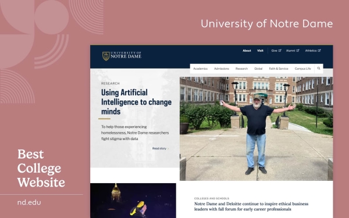Open the Visit link
This screenshot has height=218, width=349.
pyautogui.click(x=260, y=51)
